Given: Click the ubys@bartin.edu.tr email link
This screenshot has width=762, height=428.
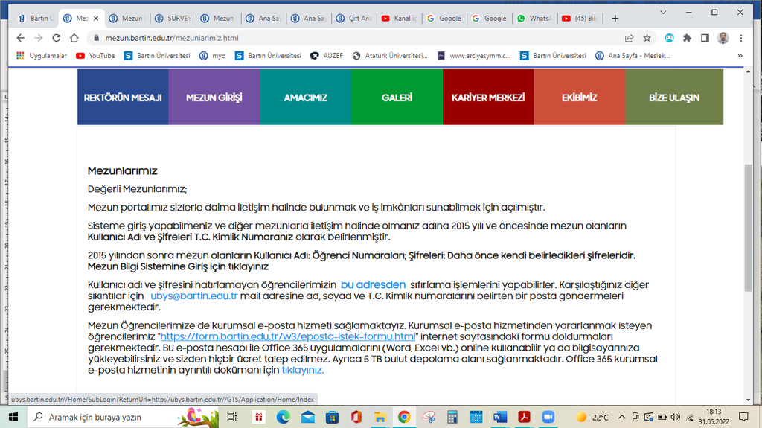Looking at the screenshot, I should point(194,296).
